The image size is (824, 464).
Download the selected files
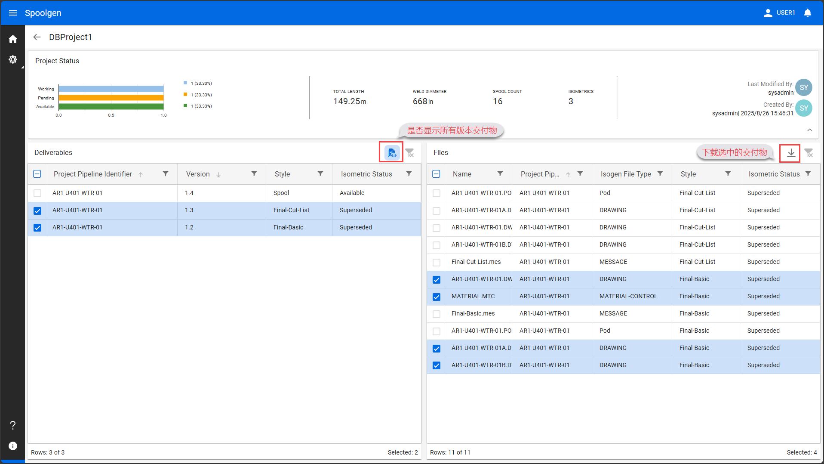pyautogui.click(x=790, y=153)
